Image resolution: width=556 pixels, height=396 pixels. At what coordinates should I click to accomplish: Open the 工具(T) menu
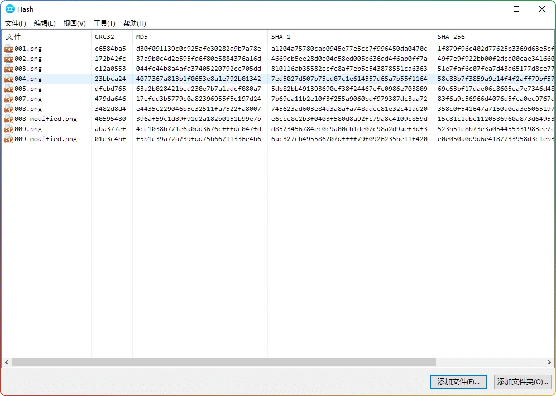104,23
